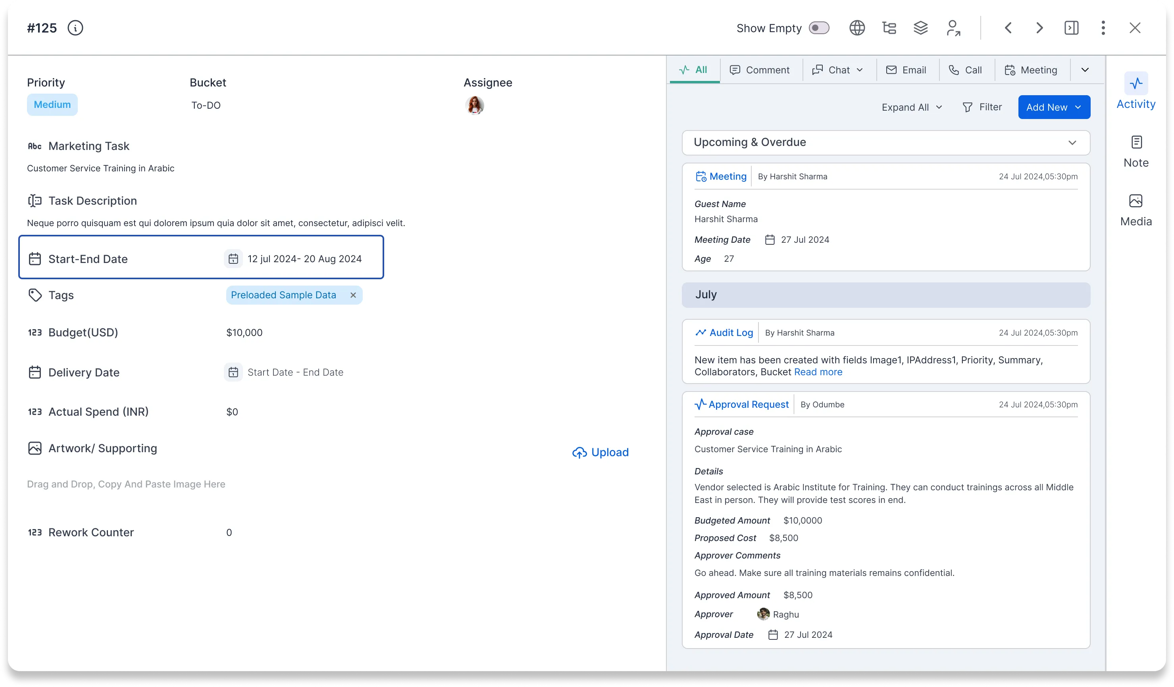Click the globe icon in the header
Screen dimensions: 1174x687
(x=857, y=28)
